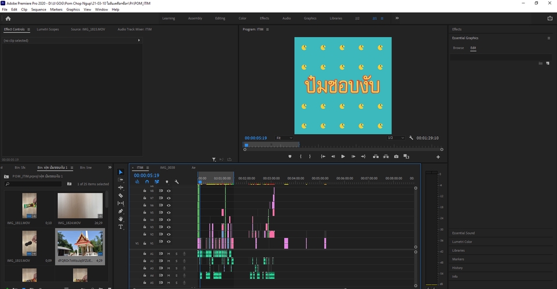Select the Selection tool arrow

tap(121, 172)
